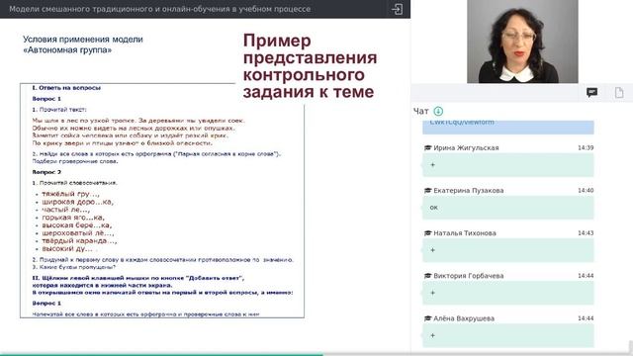Click the graduation cap icon beside Екатерина Пузакова
This screenshot has width=633, height=356.
click(x=428, y=191)
